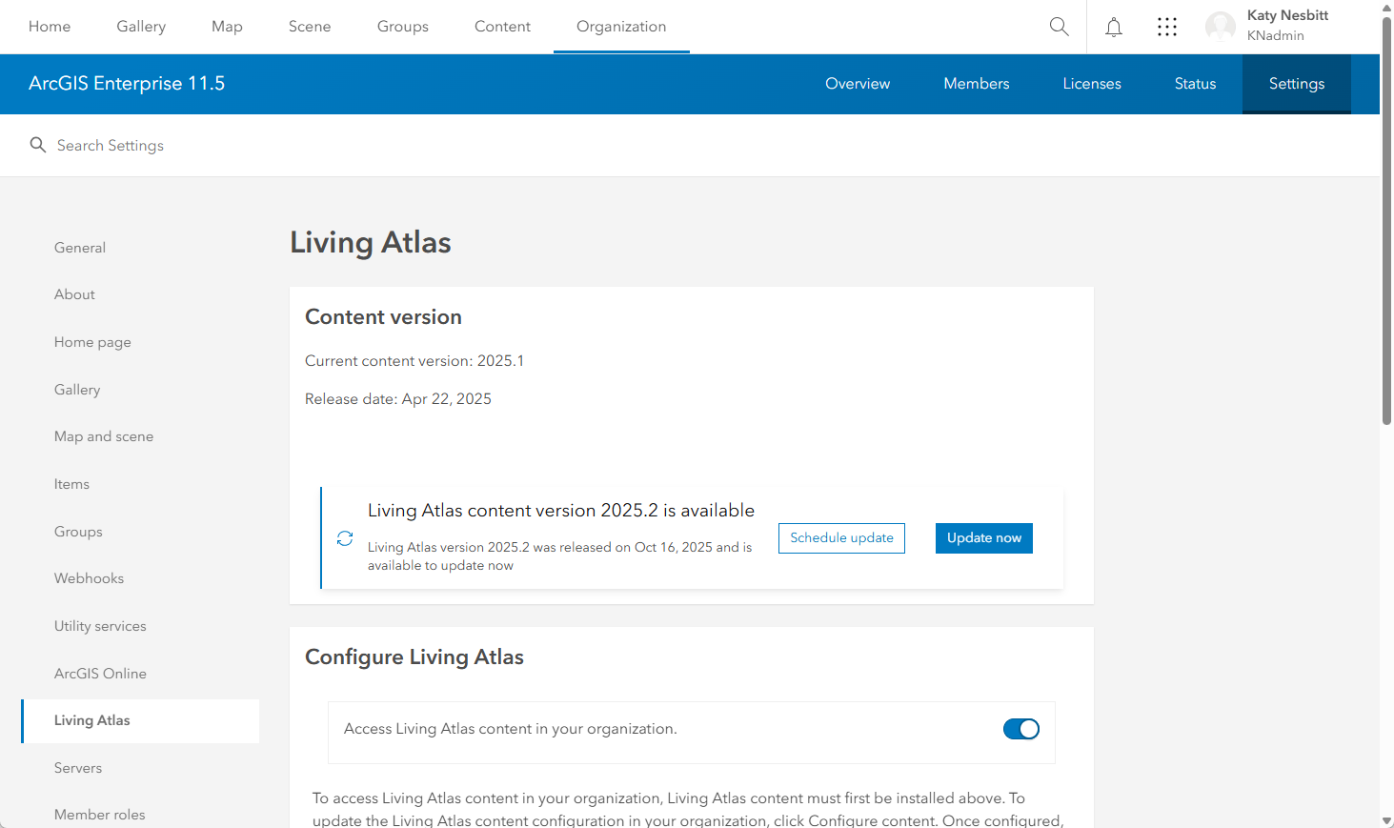Screen dimensions: 1394x828
Task: Schedule the Living Atlas content update
Action: click(841, 538)
